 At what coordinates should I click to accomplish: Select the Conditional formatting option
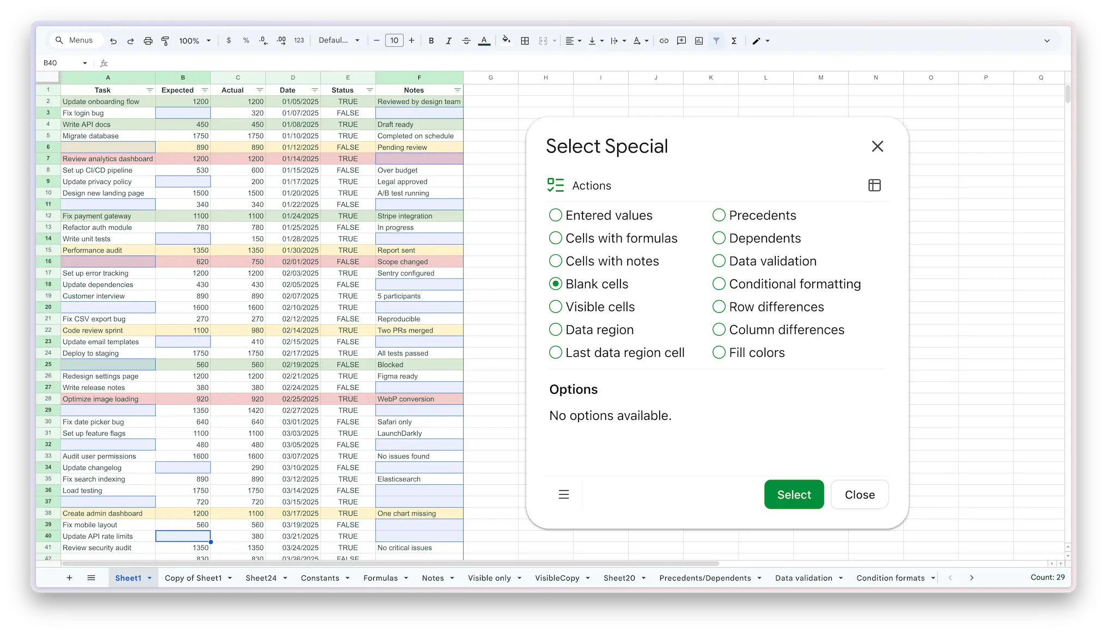[719, 284]
